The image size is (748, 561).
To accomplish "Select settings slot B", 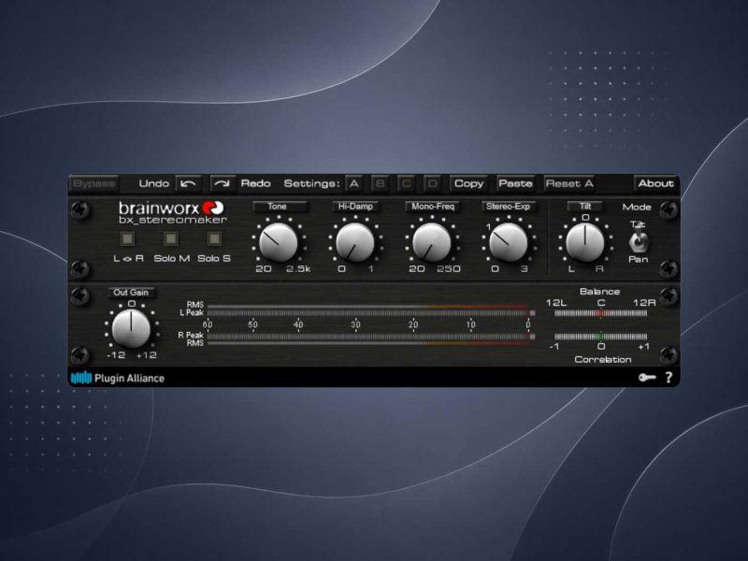I will click(x=381, y=183).
